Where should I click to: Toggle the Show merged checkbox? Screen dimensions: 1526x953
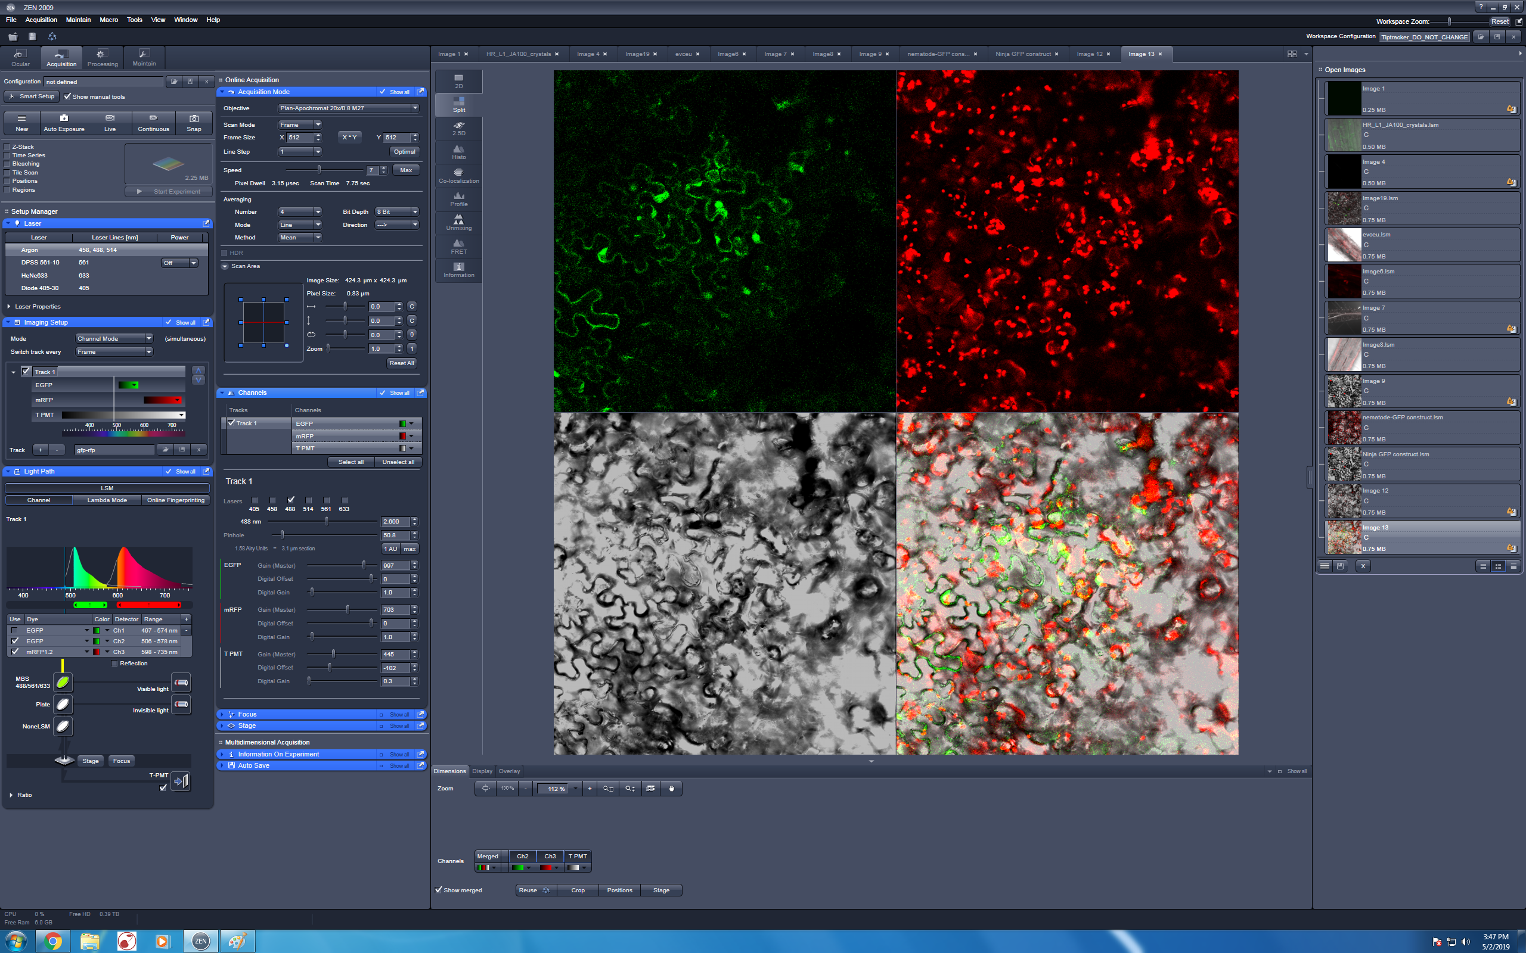439,889
